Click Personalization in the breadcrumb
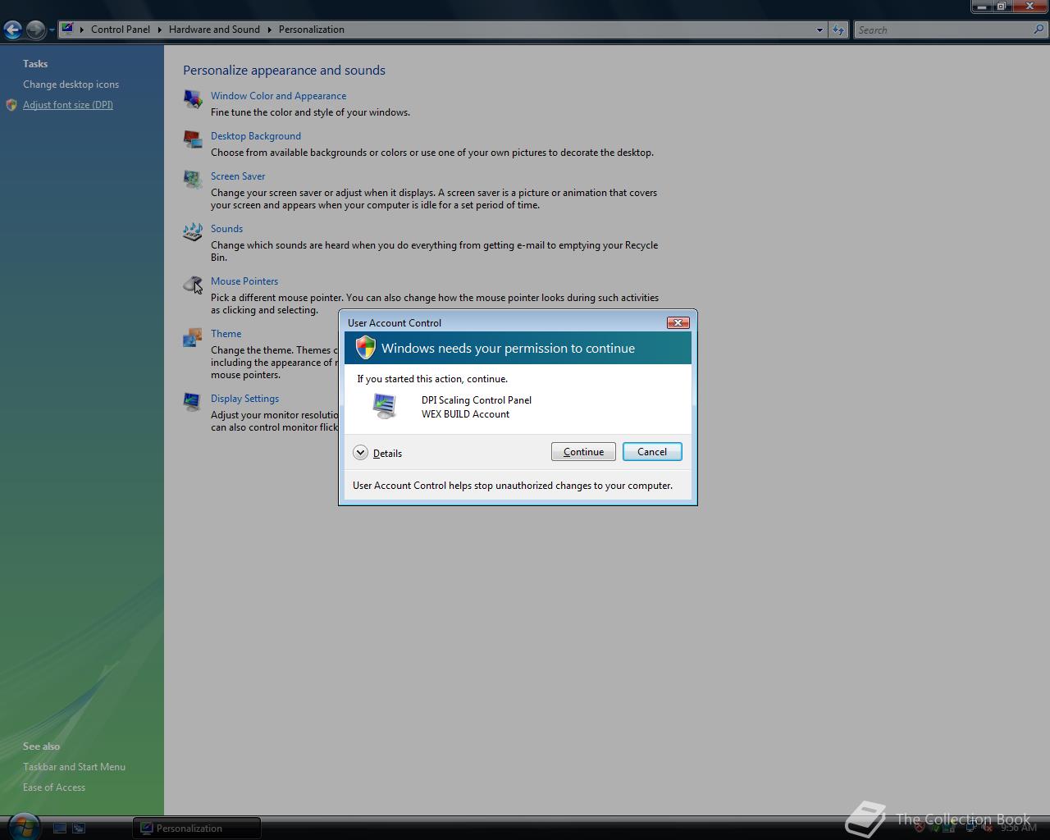This screenshot has width=1050, height=840. pos(312,30)
